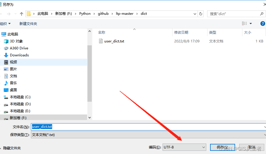Click the 桌面 desktop icon

[x=6, y=90]
